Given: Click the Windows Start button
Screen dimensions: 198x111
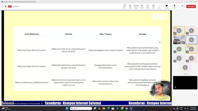Looking at the screenshot, I should [67, 109].
